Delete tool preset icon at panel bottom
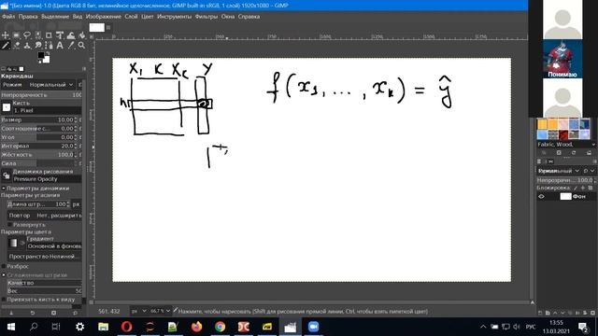Image resolution: width=598 pixels, height=336 pixels. coord(54,313)
